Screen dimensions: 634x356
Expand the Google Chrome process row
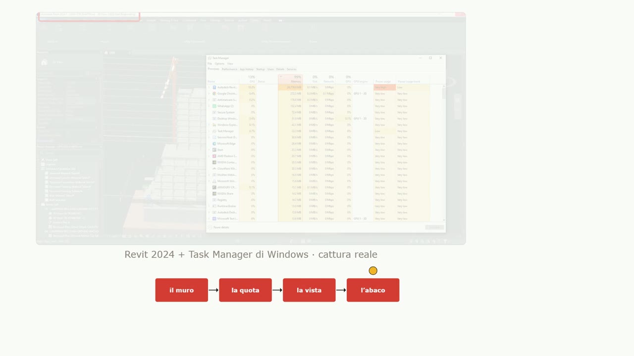(x=209, y=93)
